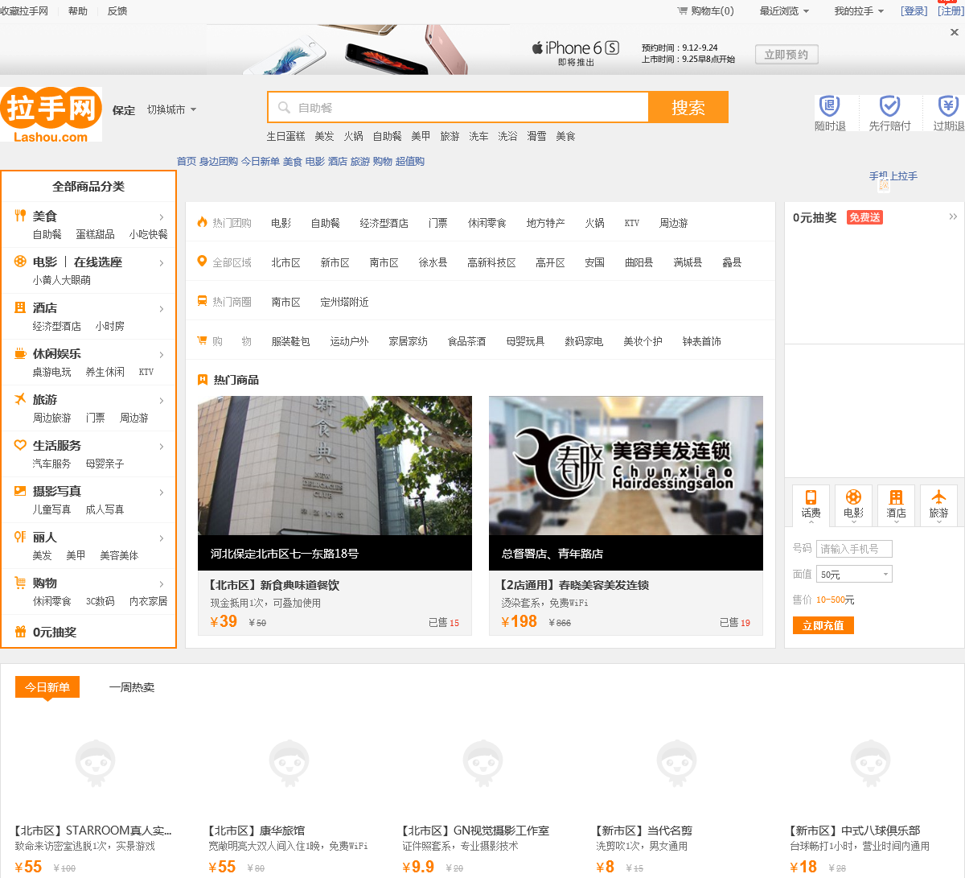This screenshot has width=965, height=878.
Task: Click the 酒店 building sidebar icon
Action: tap(20, 307)
